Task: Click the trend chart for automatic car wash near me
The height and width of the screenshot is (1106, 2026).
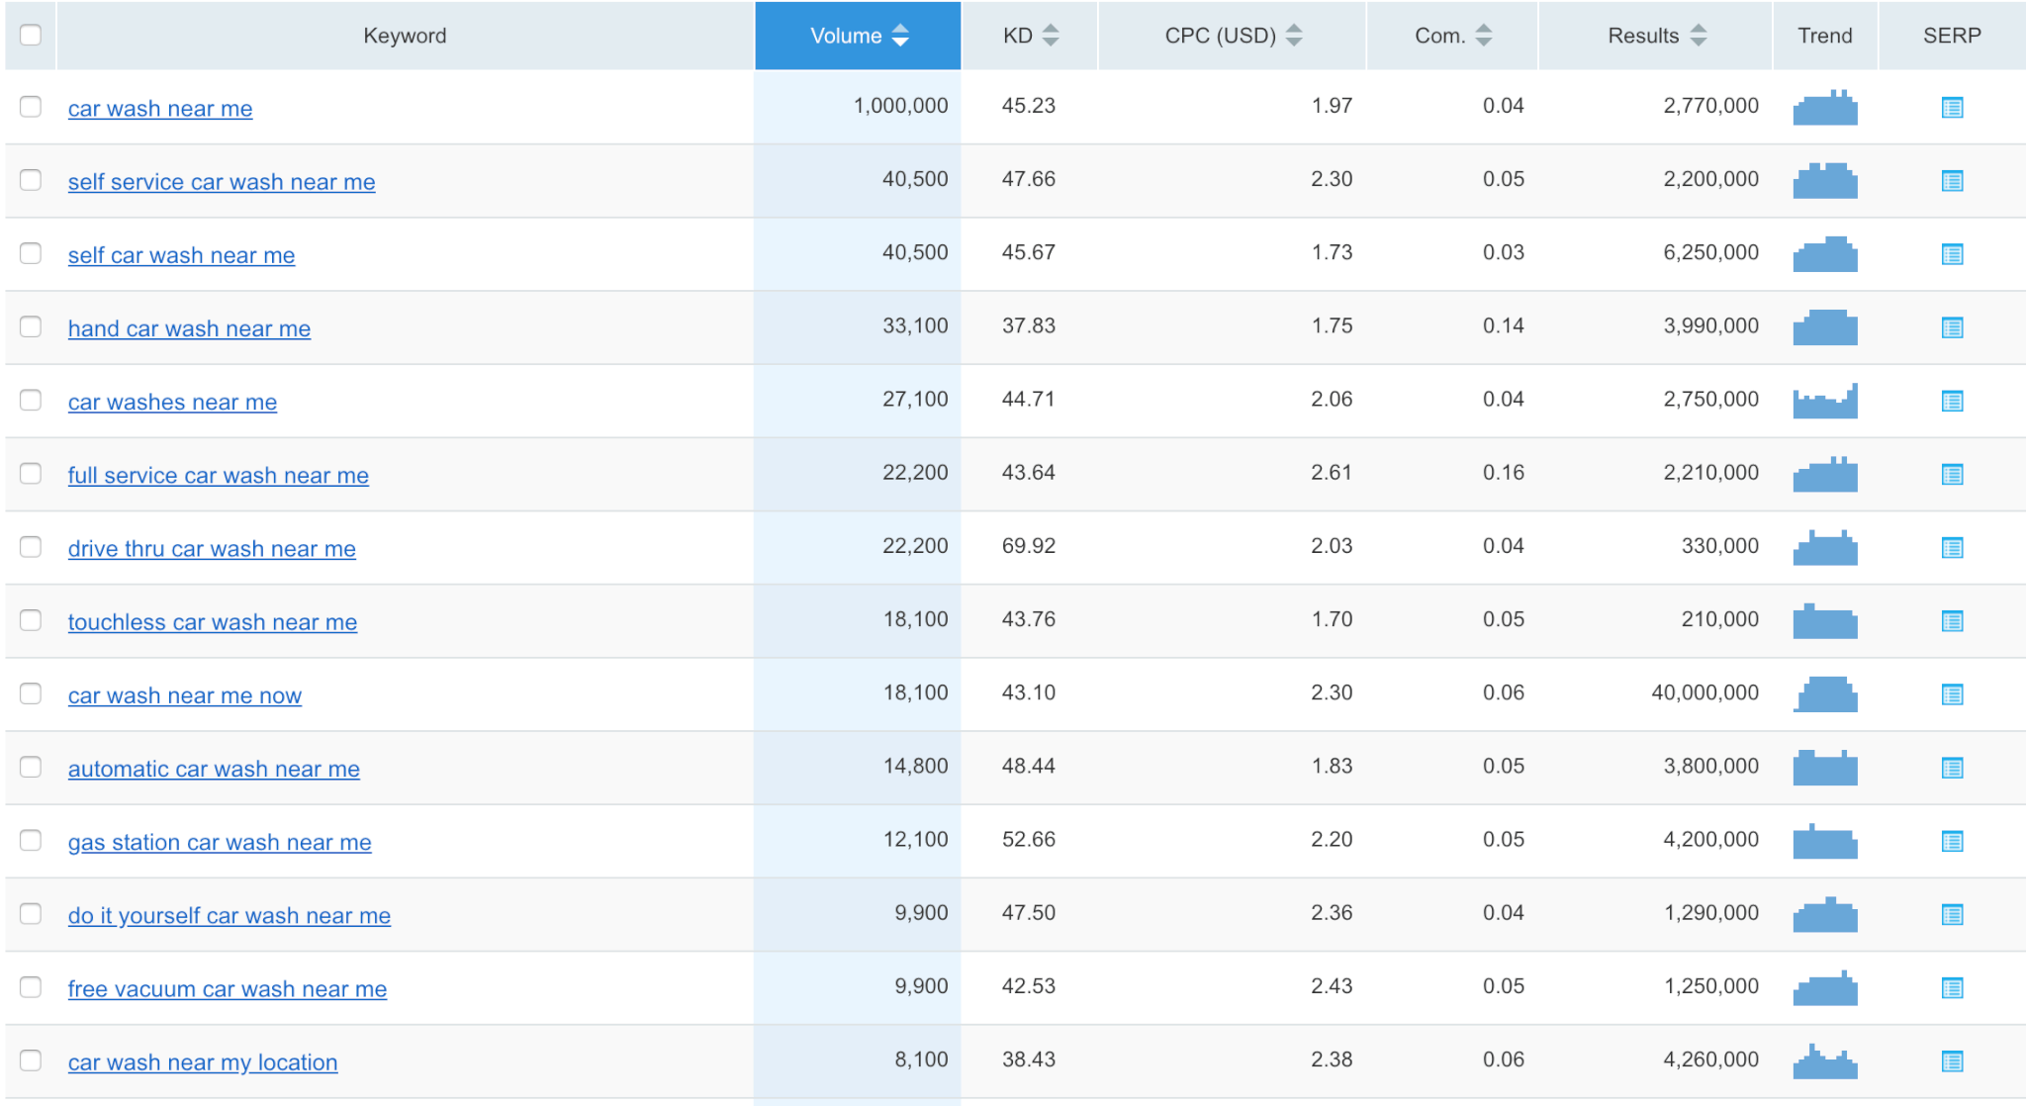Action: 1824,768
